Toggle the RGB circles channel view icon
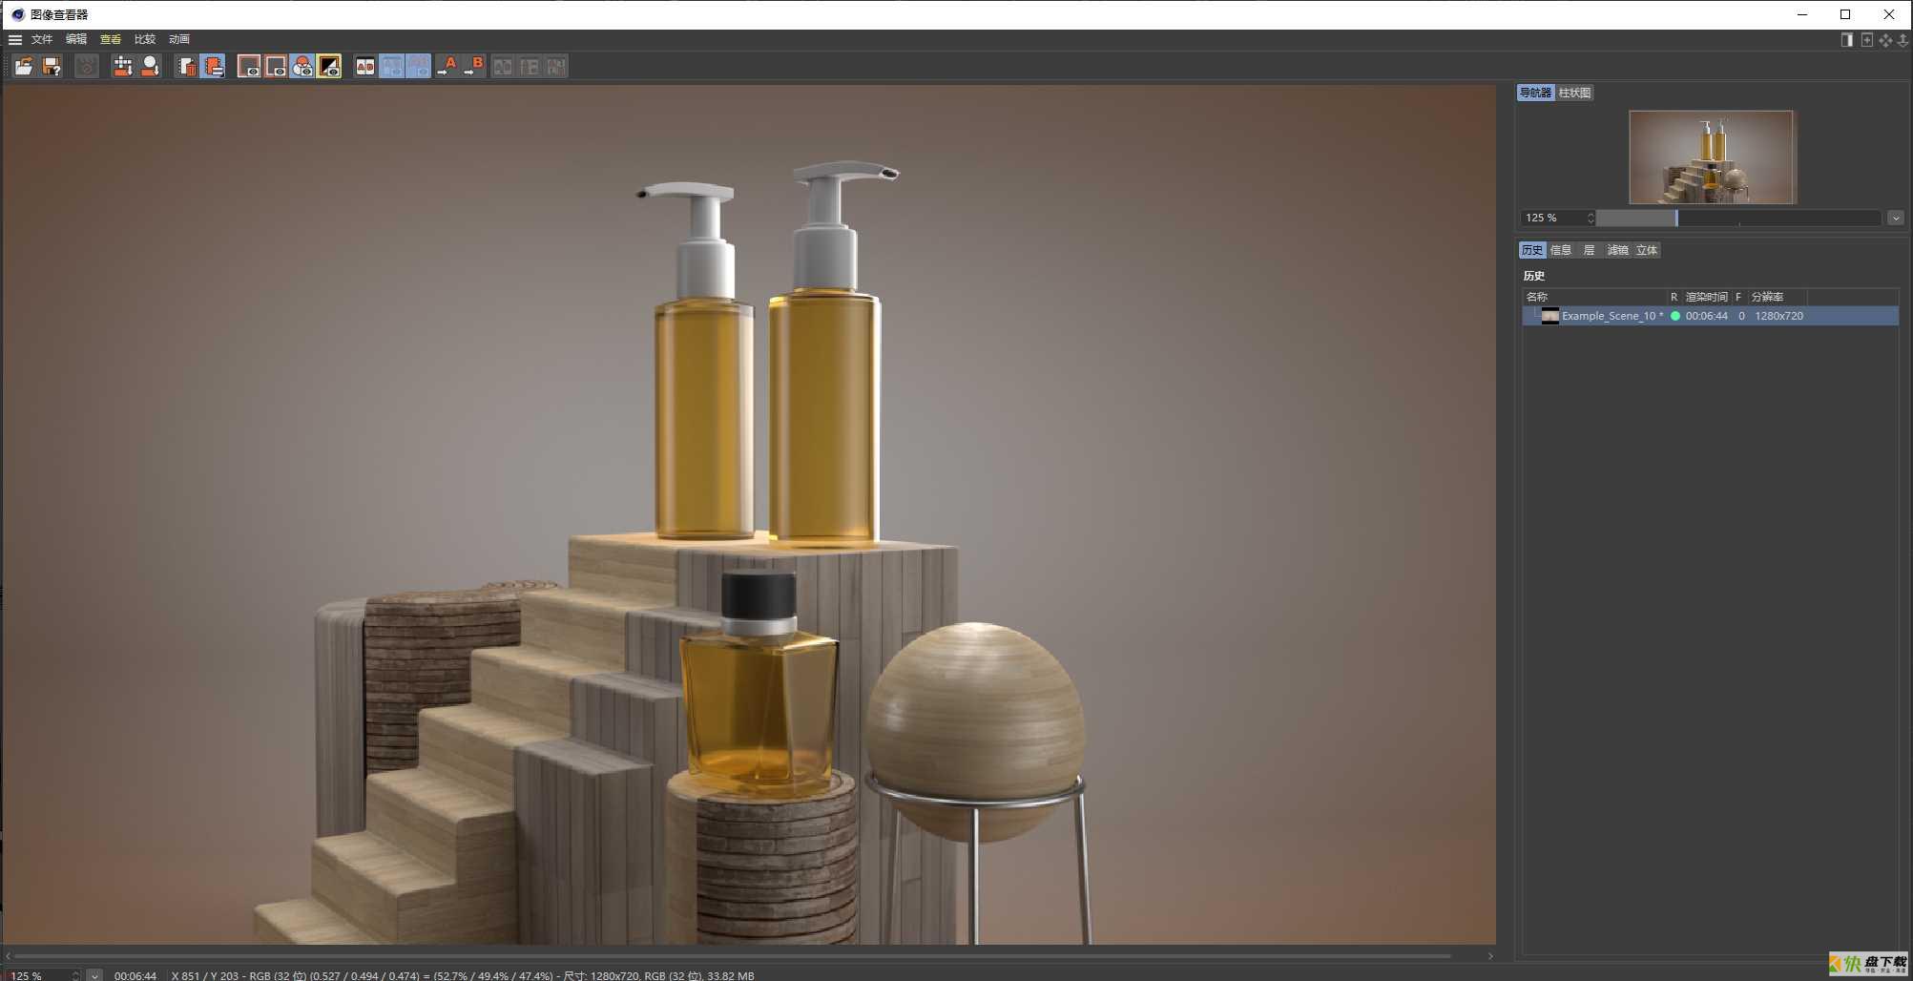Image resolution: width=1913 pixels, height=981 pixels. pyautogui.click(x=302, y=66)
